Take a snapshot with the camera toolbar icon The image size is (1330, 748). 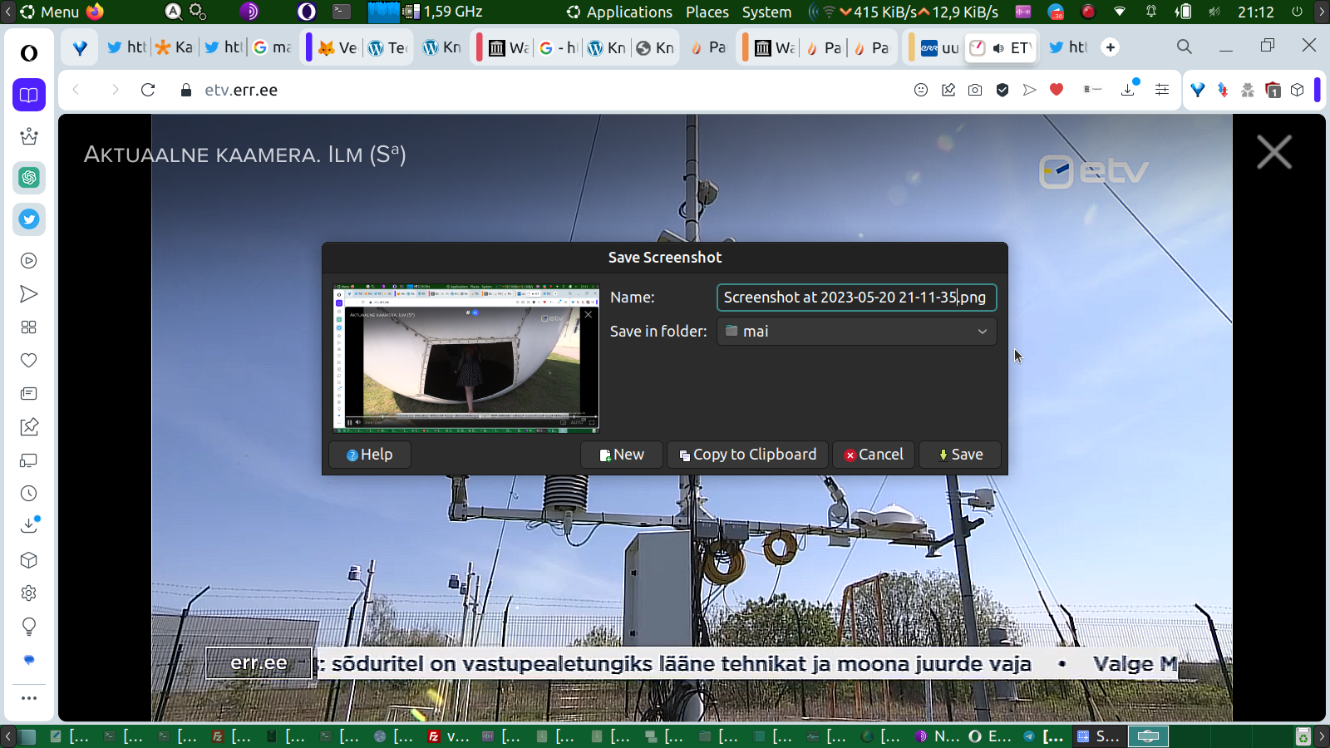(975, 90)
